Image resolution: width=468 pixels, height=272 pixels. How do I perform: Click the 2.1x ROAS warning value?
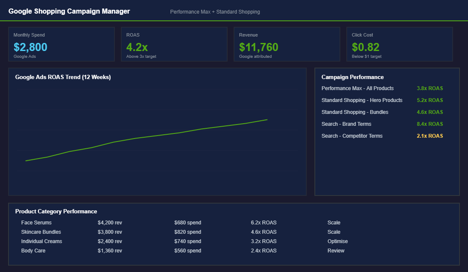pyautogui.click(x=429, y=136)
